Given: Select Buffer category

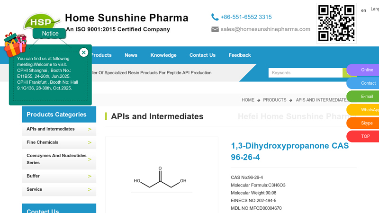Looking at the screenshot, I should [33, 176].
